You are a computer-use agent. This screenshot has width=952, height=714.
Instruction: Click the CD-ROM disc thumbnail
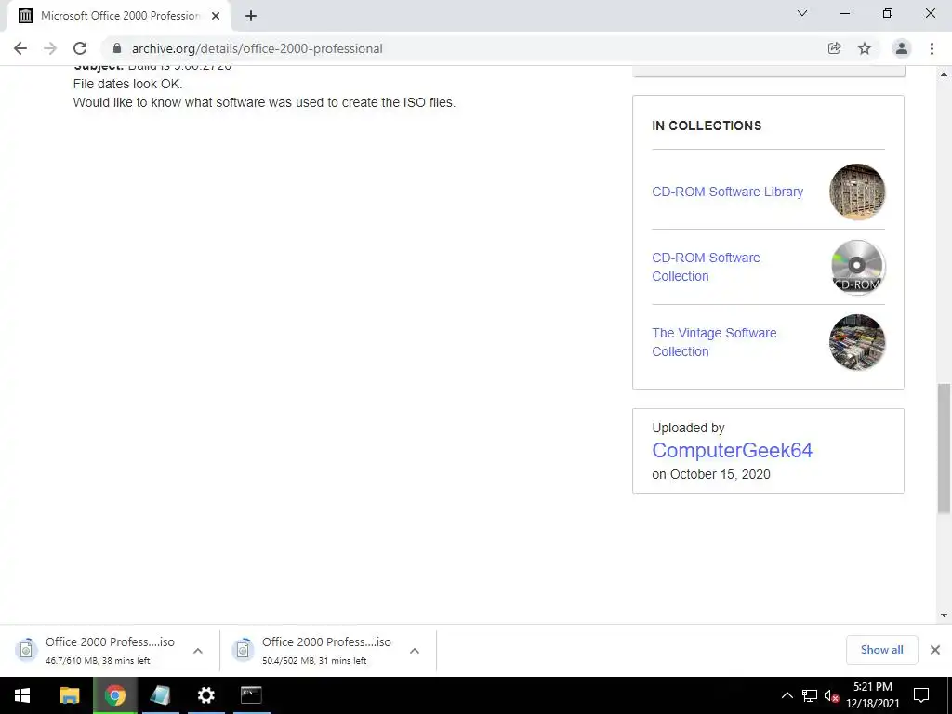(857, 267)
